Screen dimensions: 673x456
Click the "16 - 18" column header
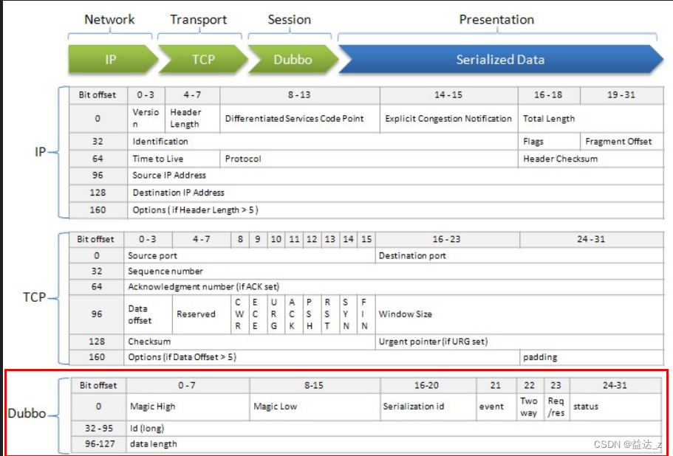pyautogui.click(x=549, y=95)
